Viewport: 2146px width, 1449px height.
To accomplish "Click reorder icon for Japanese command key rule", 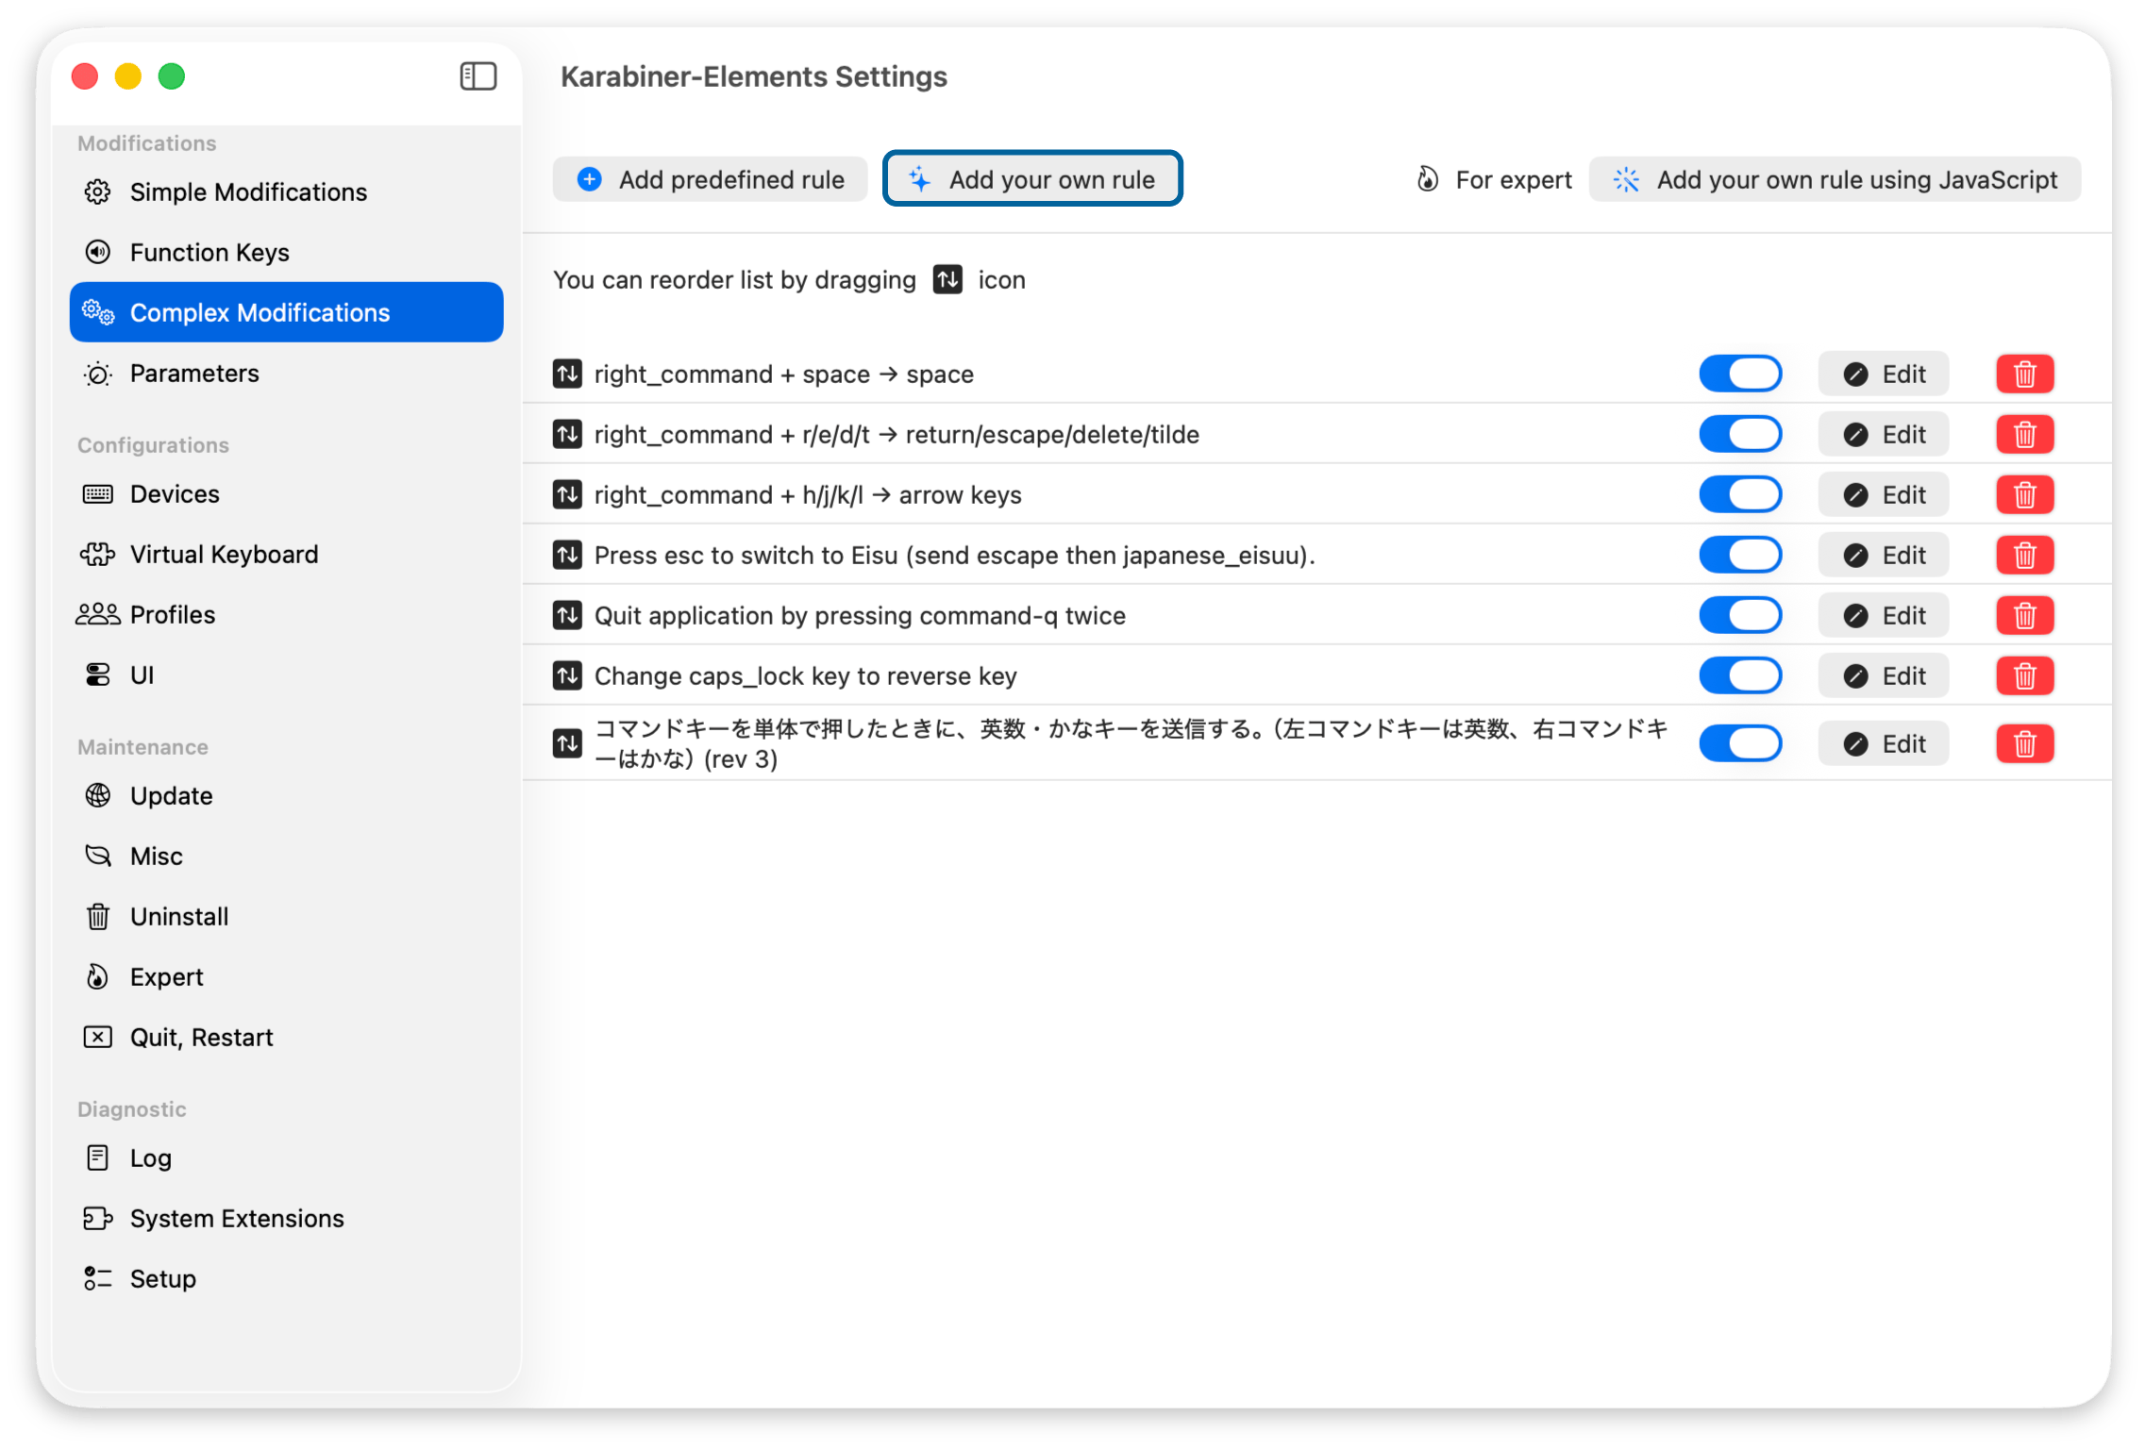I will coord(567,743).
